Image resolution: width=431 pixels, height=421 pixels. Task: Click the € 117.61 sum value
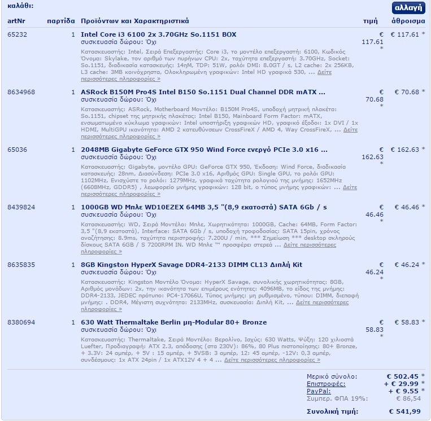(405, 34)
